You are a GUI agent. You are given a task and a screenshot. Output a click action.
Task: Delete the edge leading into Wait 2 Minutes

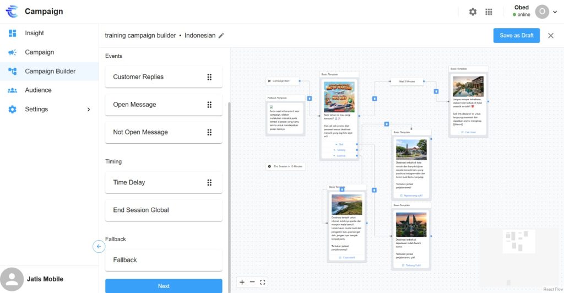click(x=375, y=98)
